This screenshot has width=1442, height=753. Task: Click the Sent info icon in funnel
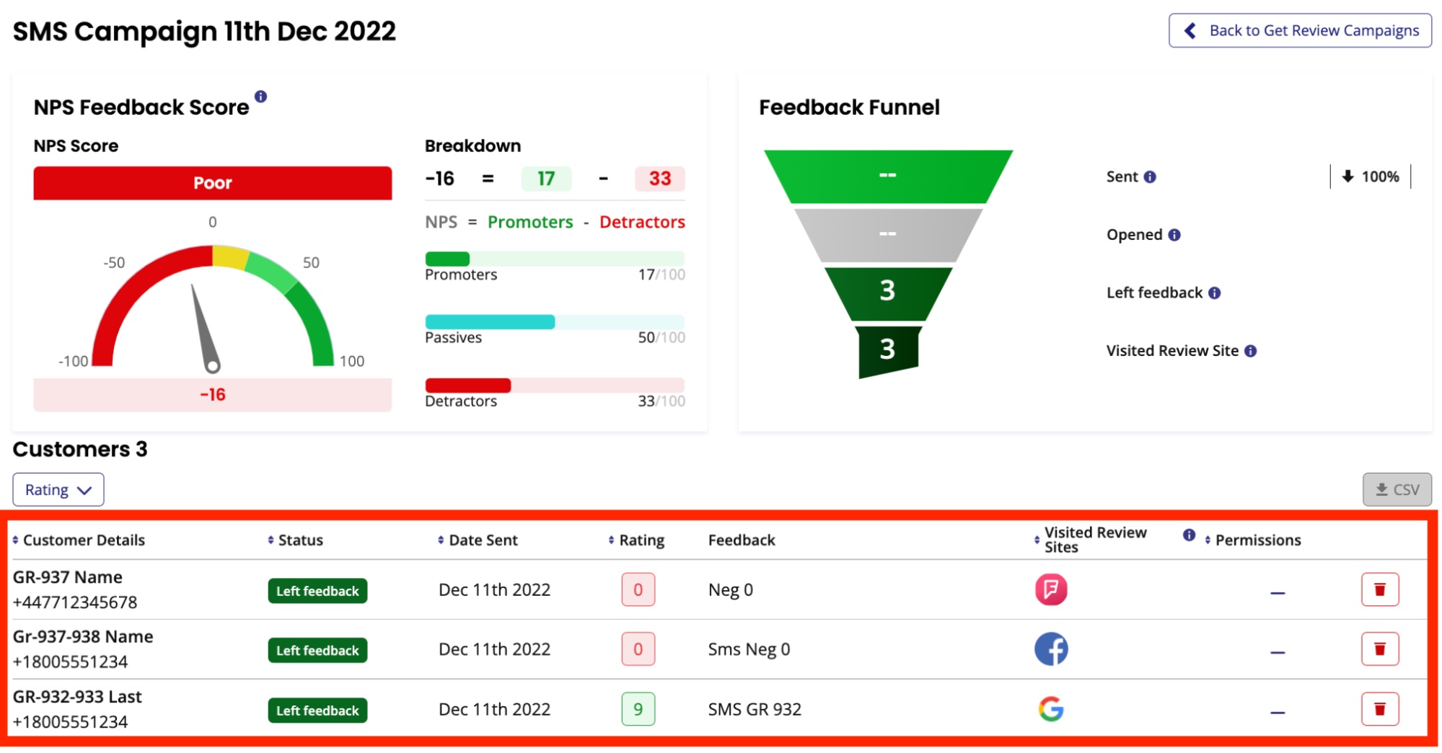click(1150, 177)
